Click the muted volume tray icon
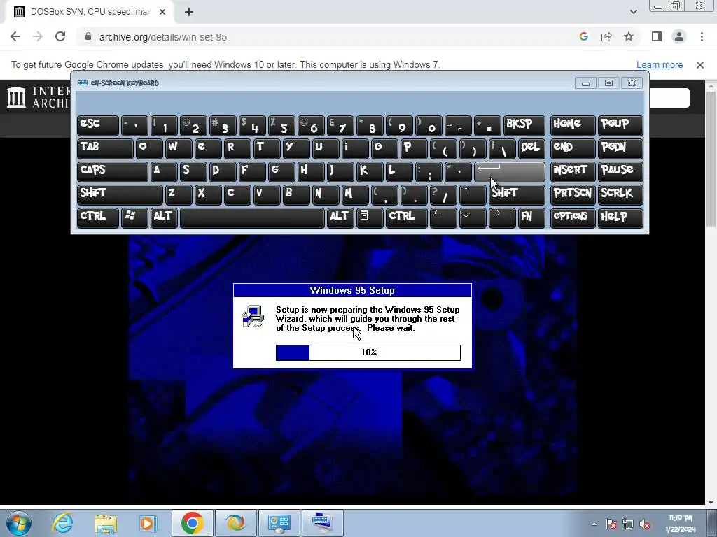The height and width of the screenshot is (537, 717). [x=645, y=524]
